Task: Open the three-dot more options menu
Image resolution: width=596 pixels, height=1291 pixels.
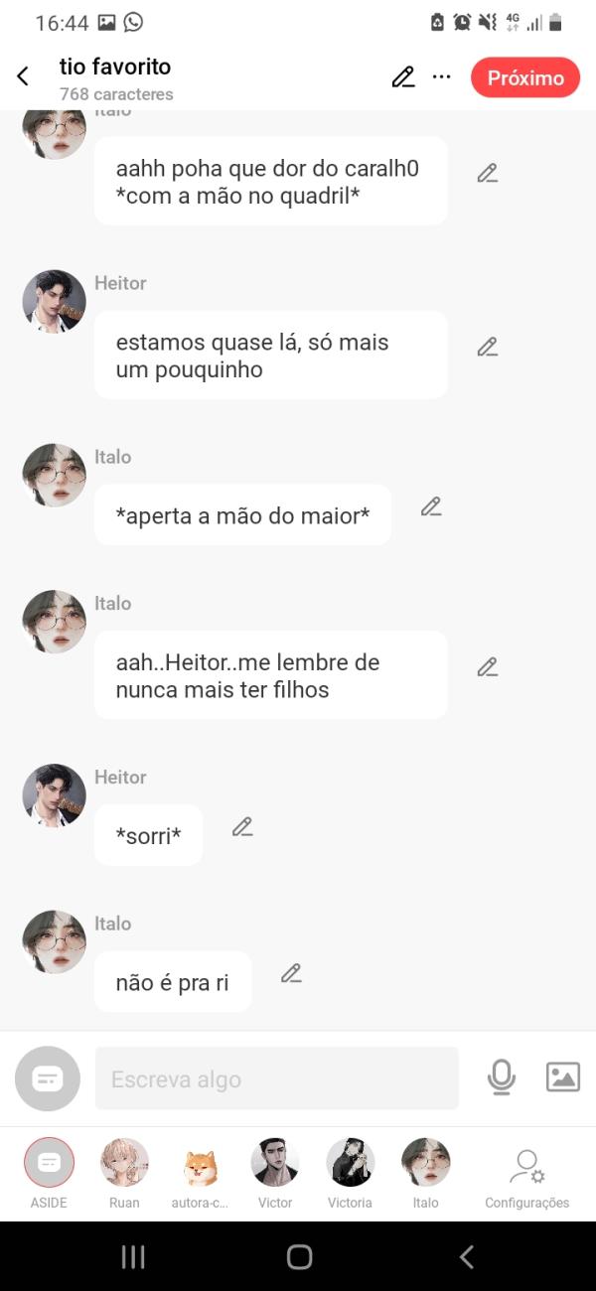Action: point(442,77)
